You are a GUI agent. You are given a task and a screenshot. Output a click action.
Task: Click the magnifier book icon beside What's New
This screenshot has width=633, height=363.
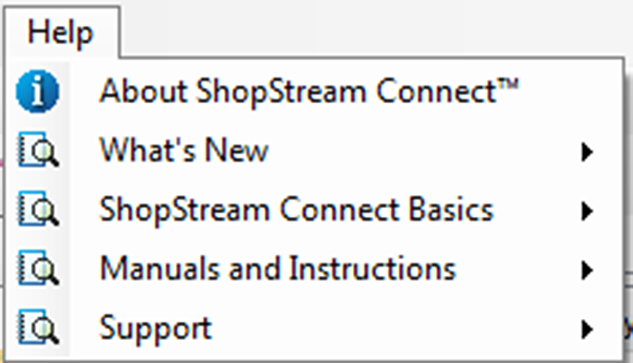[x=37, y=151]
